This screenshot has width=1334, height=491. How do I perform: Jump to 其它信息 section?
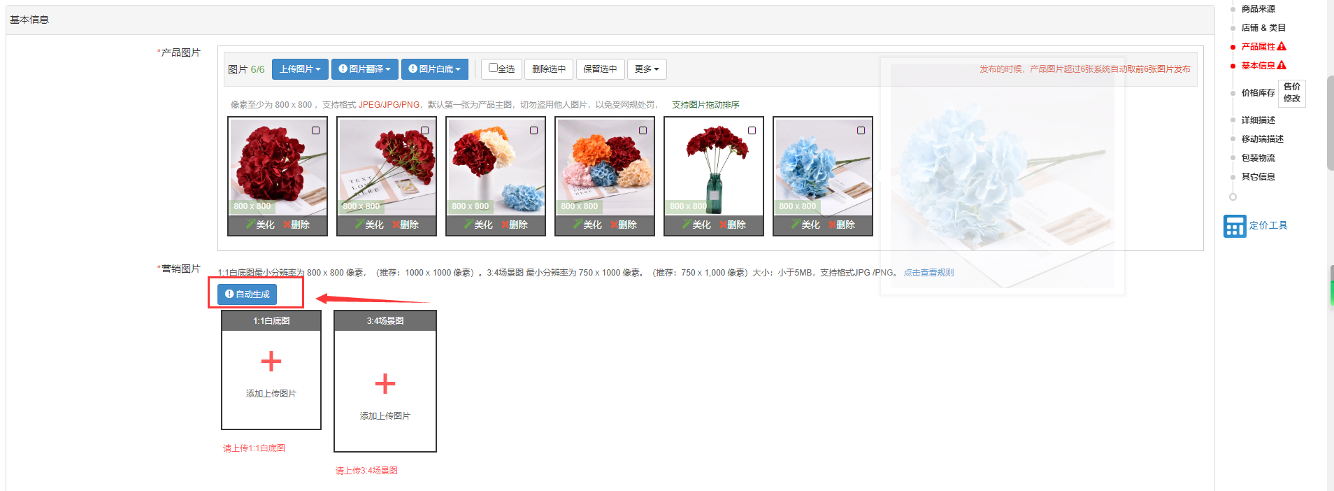(x=1258, y=177)
